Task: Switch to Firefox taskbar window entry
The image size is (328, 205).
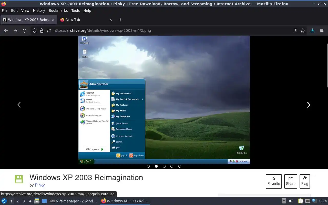Action: 125,201
